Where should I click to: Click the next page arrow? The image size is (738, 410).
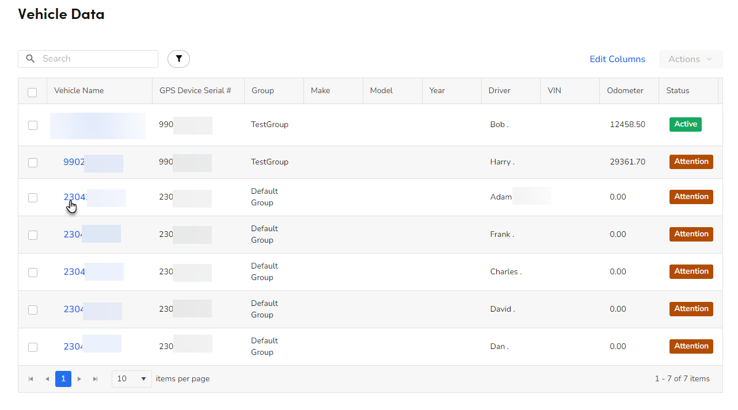coord(79,379)
